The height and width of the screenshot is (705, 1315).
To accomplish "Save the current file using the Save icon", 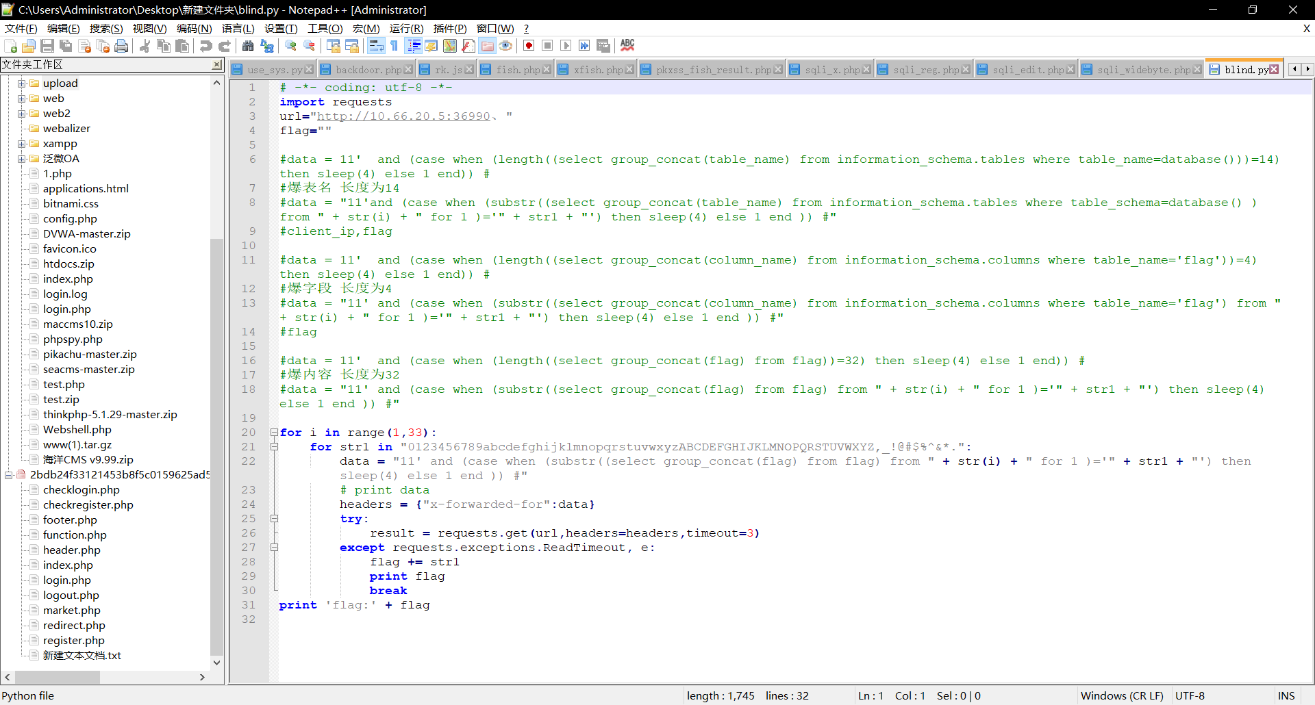I will coord(47,46).
